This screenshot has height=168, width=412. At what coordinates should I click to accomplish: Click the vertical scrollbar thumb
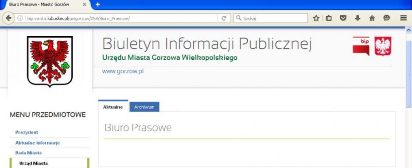point(408,74)
